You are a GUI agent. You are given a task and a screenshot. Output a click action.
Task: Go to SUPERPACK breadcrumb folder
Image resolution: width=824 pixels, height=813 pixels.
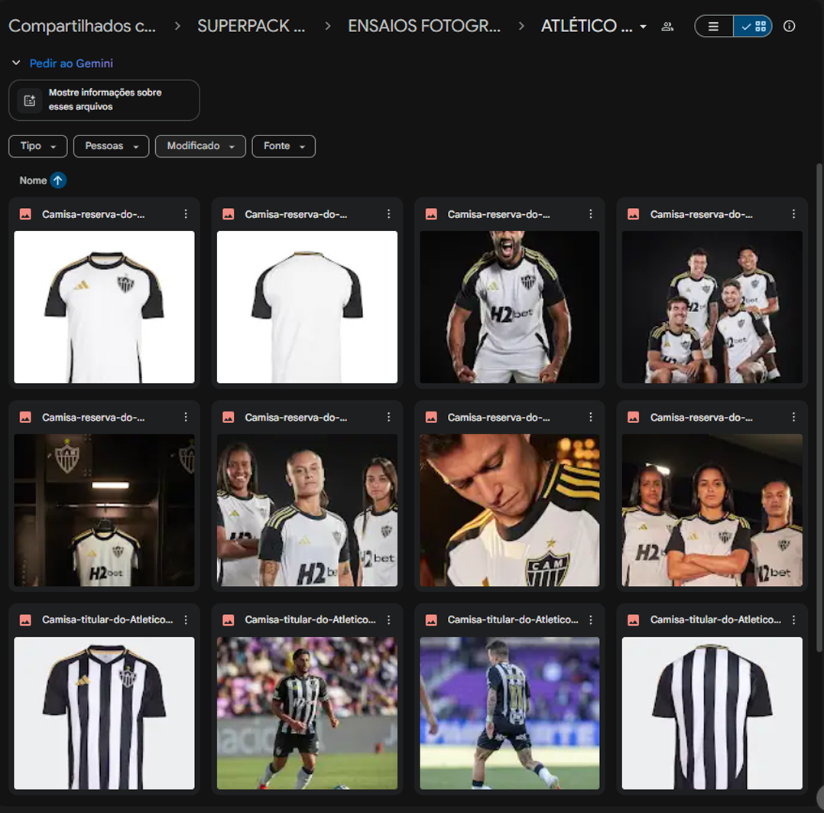point(251,26)
